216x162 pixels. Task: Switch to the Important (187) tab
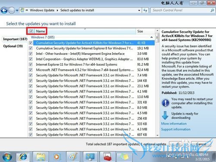point(15,39)
